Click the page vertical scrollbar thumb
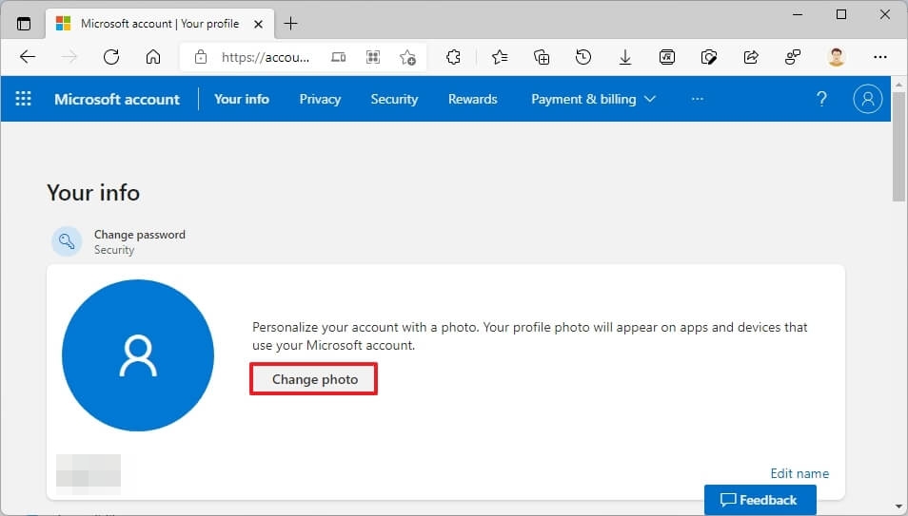The height and width of the screenshot is (516, 908). coord(898,145)
